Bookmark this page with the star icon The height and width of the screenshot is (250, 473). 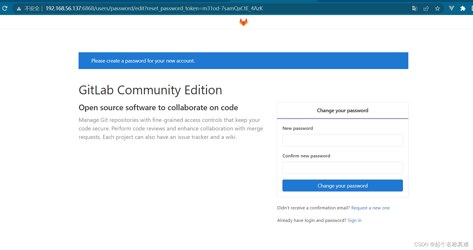tap(438, 9)
